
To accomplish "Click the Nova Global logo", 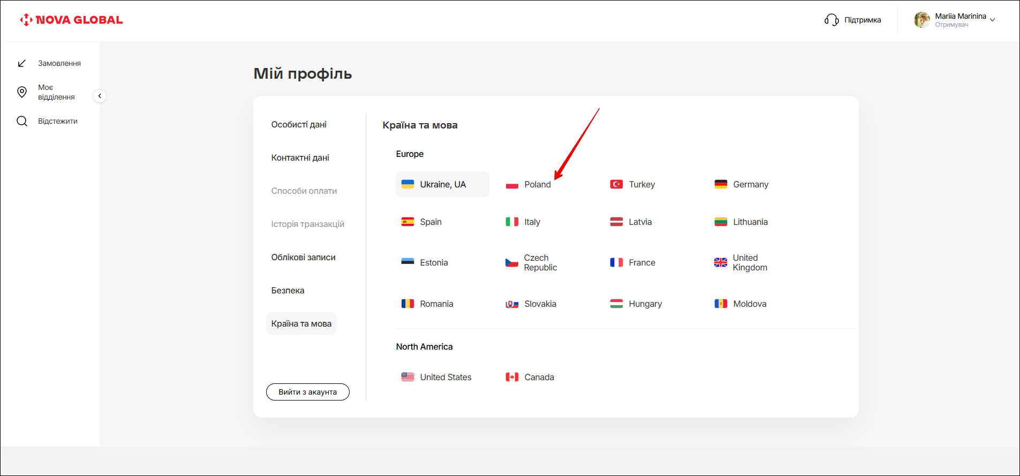I will pyautogui.click(x=71, y=20).
